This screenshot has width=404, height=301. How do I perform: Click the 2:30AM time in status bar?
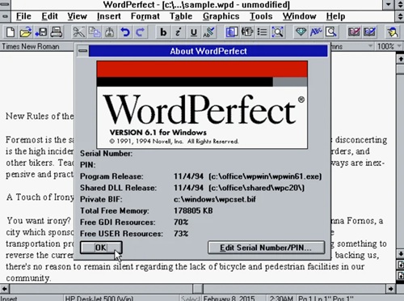[281, 299]
